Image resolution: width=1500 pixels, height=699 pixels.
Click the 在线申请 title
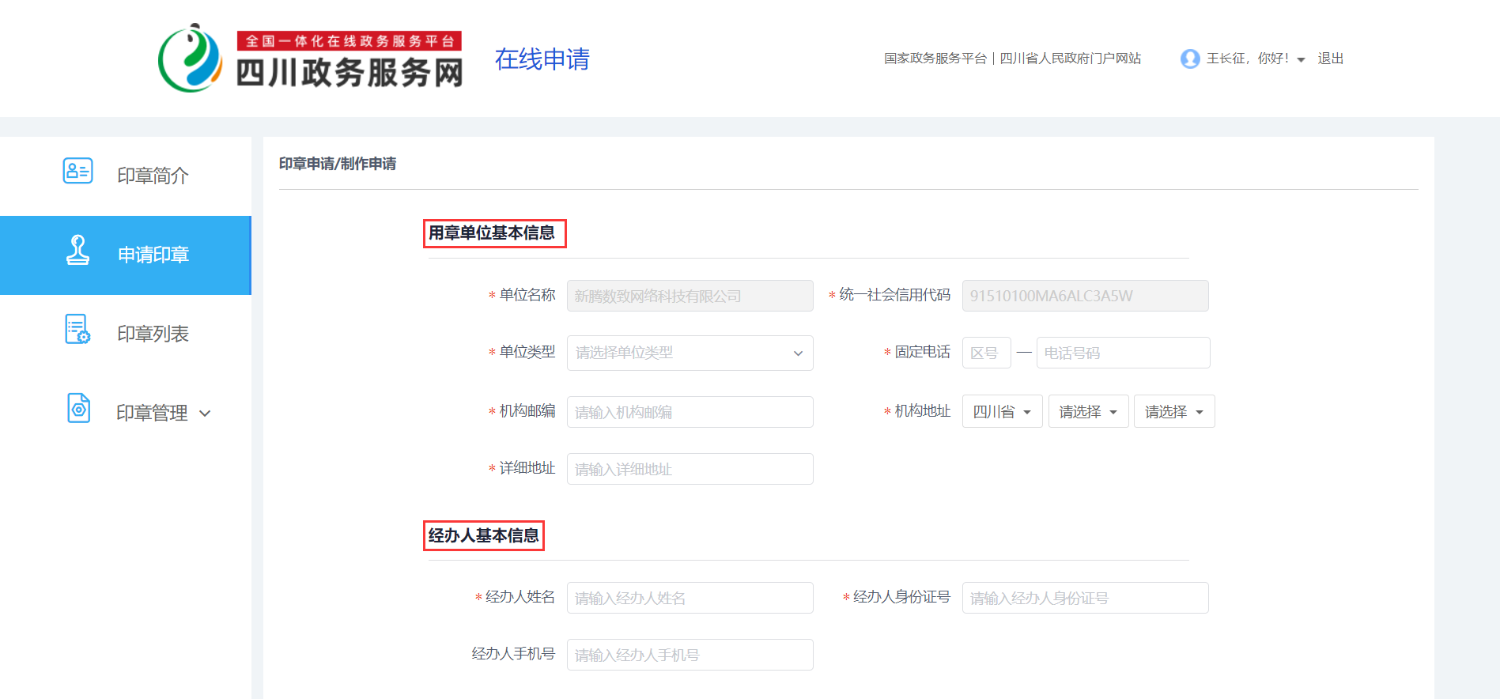point(542,59)
